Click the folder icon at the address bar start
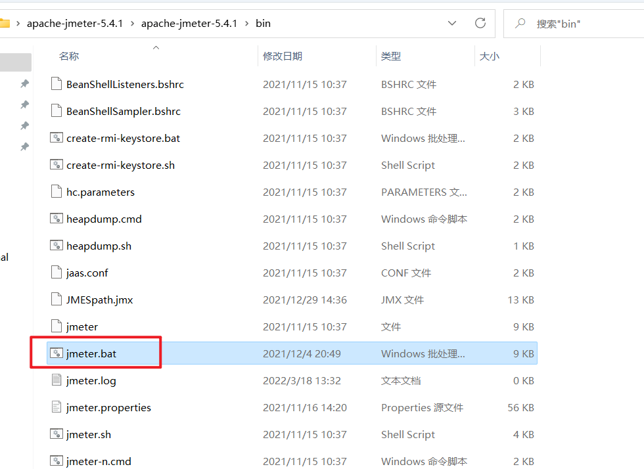644x469 pixels. [5, 24]
